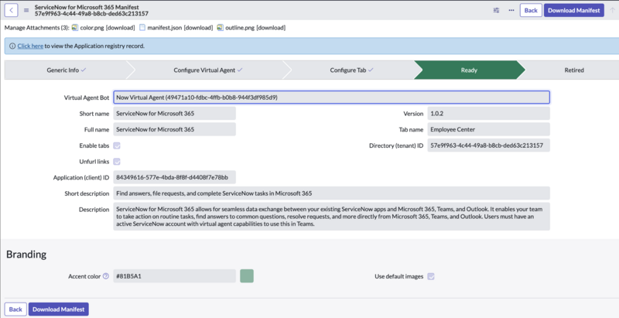This screenshot has width=619, height=318.
Task: Click the color.png image file icon
Action: (x=75, y=28)
